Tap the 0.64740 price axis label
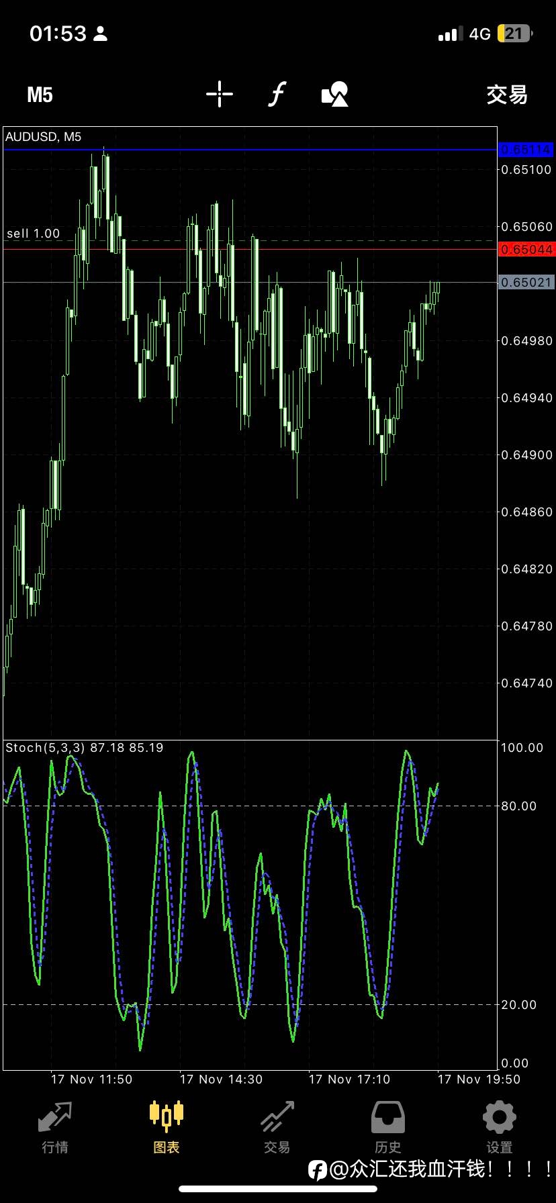The image size is (556, 1203). point(526,683)
